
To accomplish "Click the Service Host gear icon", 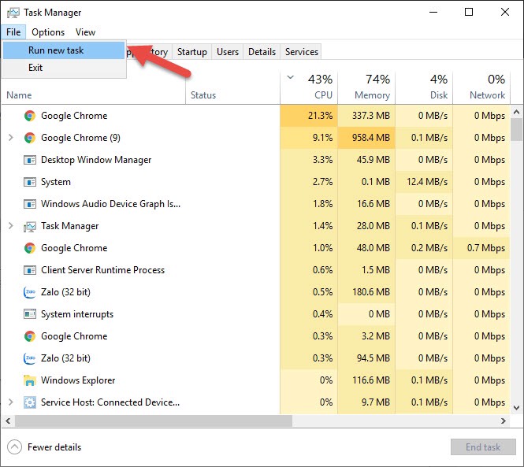I will [30, 402].
